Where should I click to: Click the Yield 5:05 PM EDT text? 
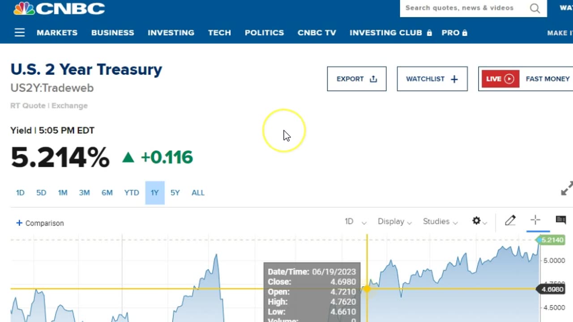click(52, 131)
